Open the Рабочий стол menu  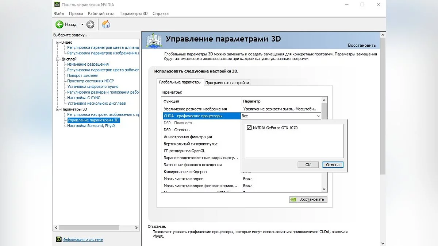(101, 13)
